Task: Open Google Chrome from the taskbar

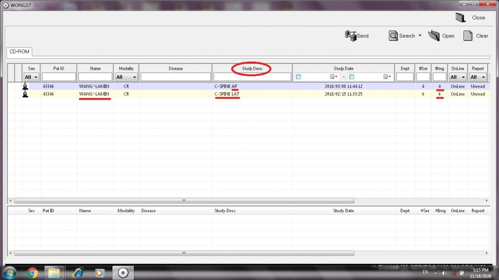Action: tap(32, 273)
